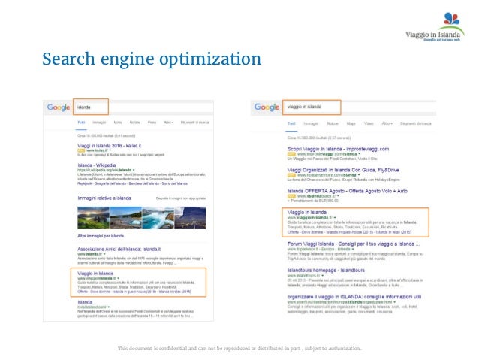Expand arrow beside Wikipedia result URL

[x=134, y=170]
